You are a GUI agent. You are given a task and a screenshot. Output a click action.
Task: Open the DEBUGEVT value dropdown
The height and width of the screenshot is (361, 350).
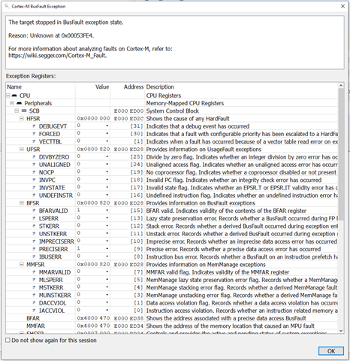pyautogui.click(x=107, y=126)
